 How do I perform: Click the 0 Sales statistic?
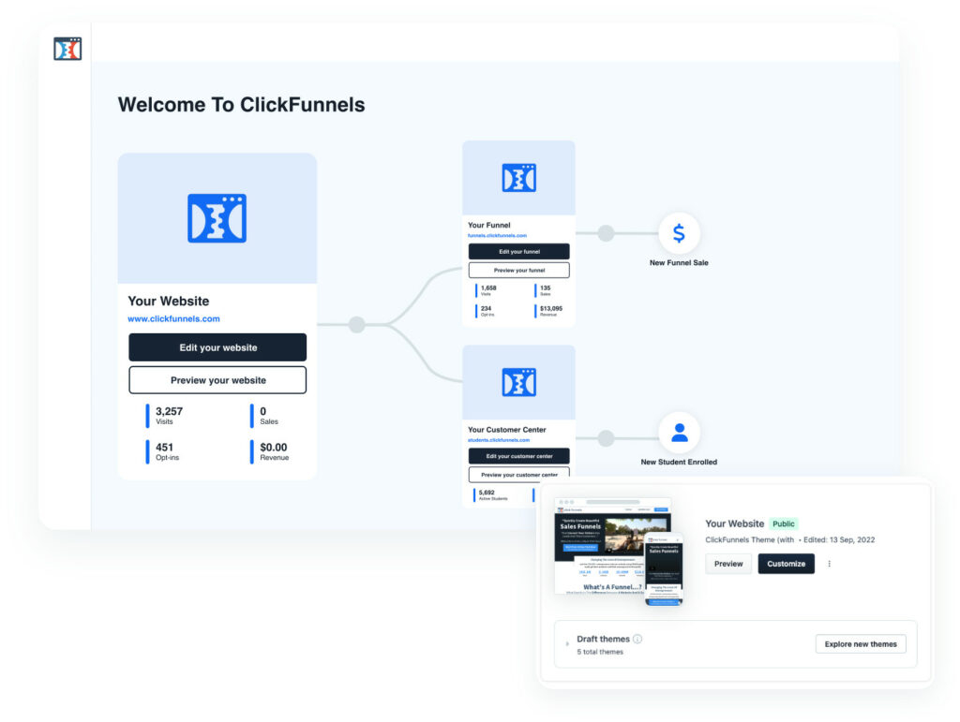pos(263,416)
